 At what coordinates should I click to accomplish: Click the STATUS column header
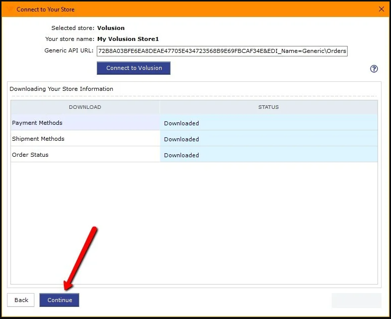coord(268,107)
